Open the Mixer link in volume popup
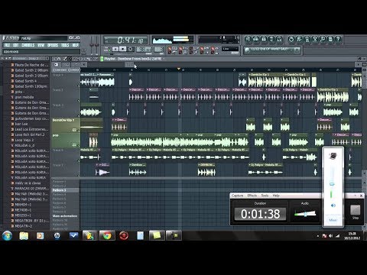 (333, 220)
